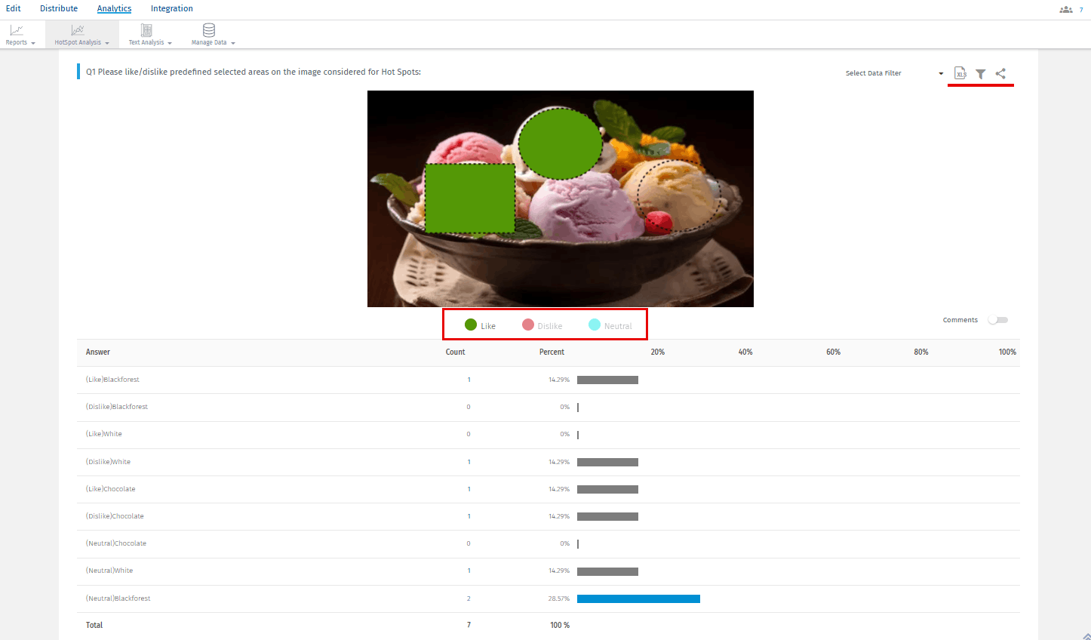Click the respondents count icon in the header
1091x640 pixels.
point(1065,8)
